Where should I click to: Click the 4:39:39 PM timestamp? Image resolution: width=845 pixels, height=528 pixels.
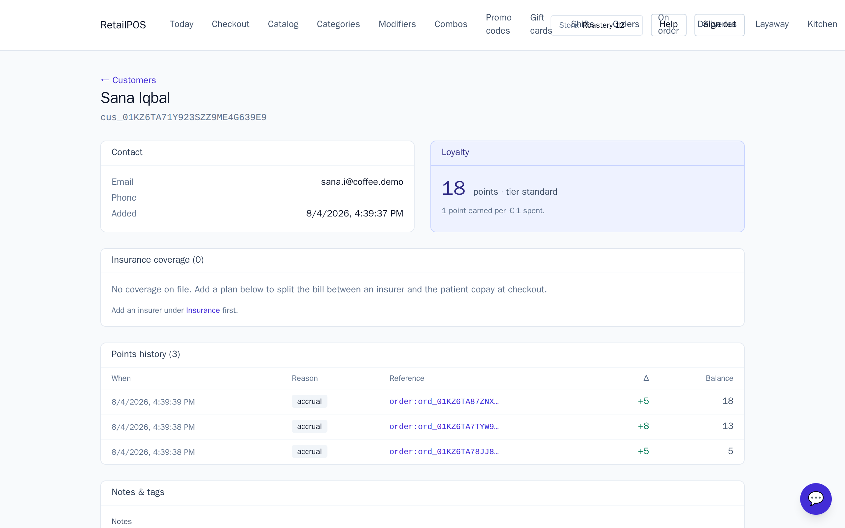coord(153,402)
